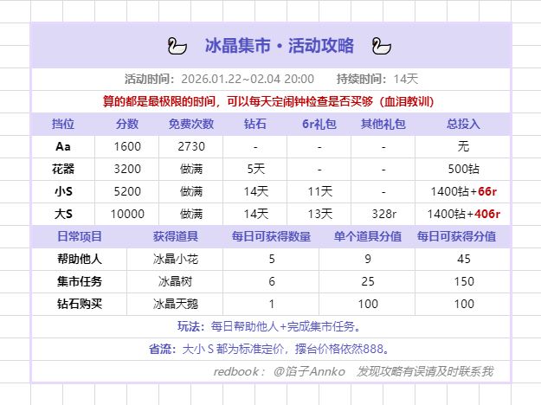Select the title 冰晶集市·活动攻略
541x405 pixels.
point(280,46)
